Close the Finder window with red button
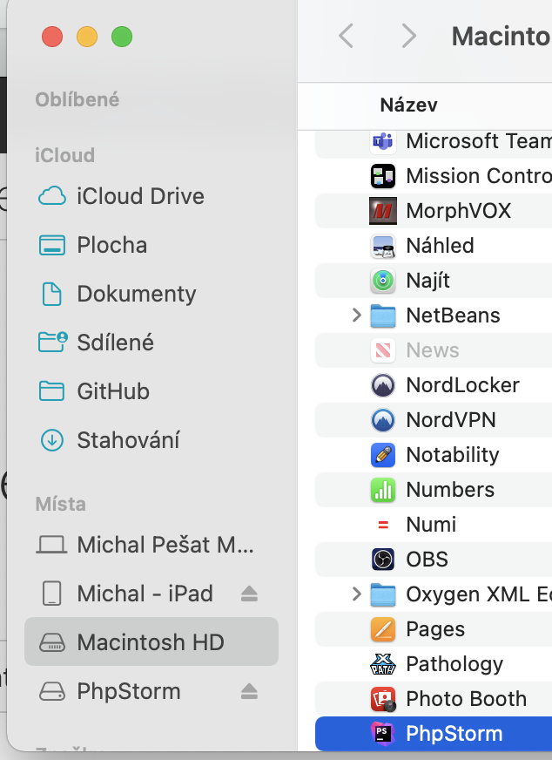The width and height of the screenshot is (552, 760). coord(52,37)
